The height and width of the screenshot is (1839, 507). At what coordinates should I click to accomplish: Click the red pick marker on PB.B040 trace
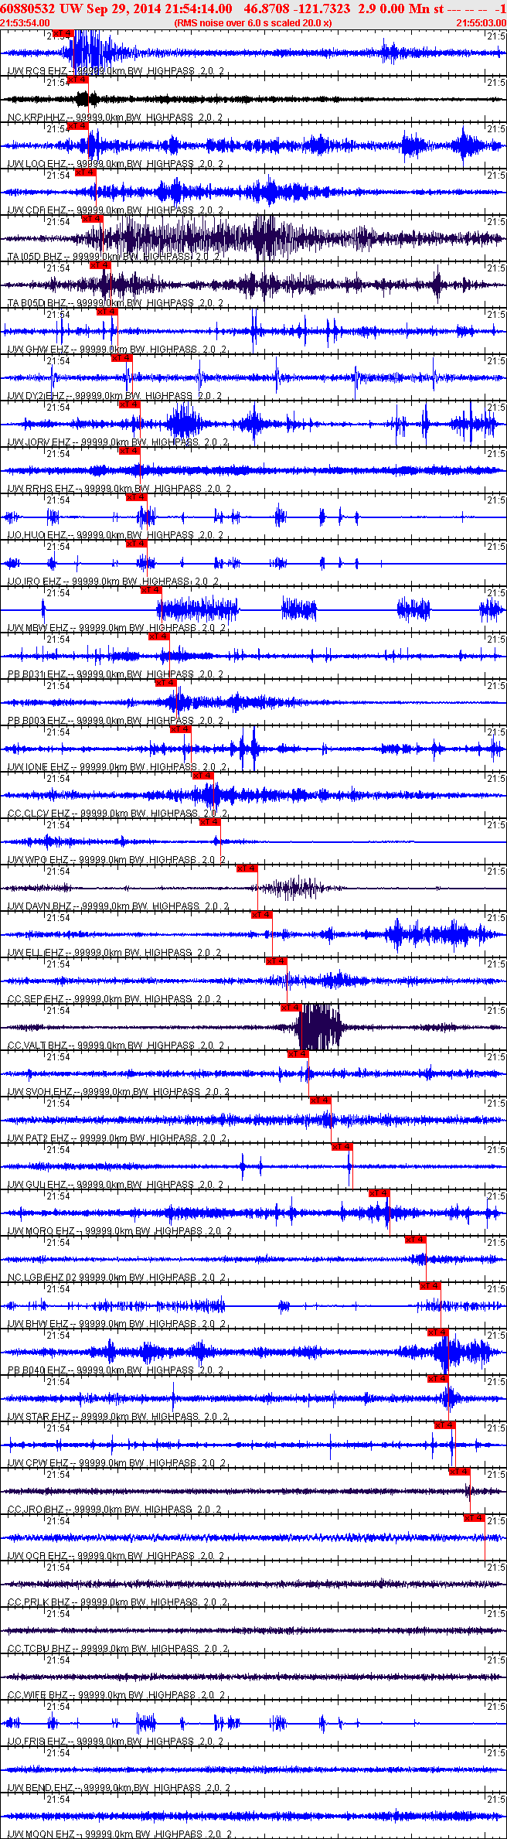click(x=437, y=1332)
